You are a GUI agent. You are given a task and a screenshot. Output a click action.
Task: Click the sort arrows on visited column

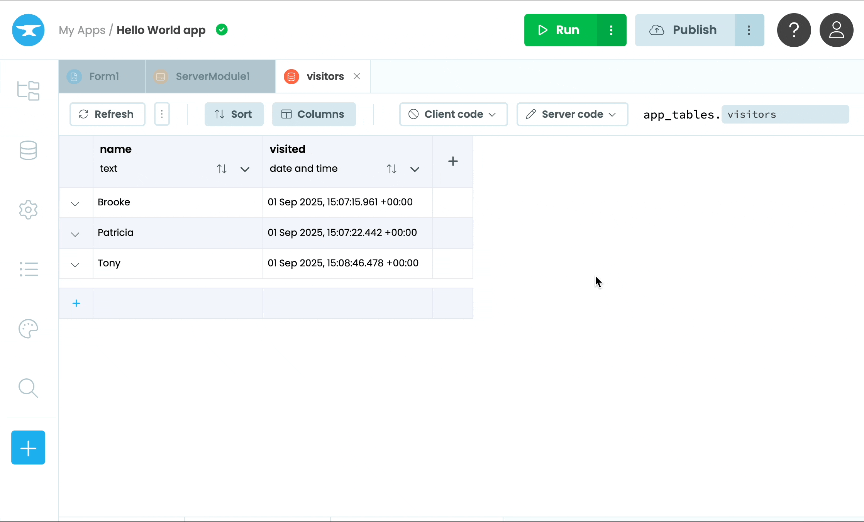click(391, 169)
